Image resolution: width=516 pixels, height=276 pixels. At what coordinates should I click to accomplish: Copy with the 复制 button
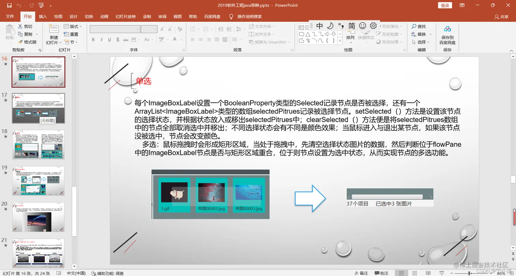click(25, 34)
